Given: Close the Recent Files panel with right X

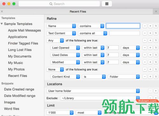Looking at the screenshot, I should [156, 11].
